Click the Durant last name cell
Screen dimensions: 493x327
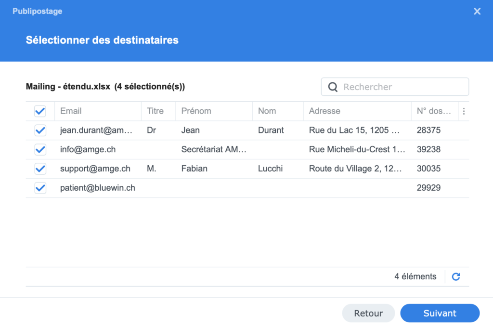271,130
